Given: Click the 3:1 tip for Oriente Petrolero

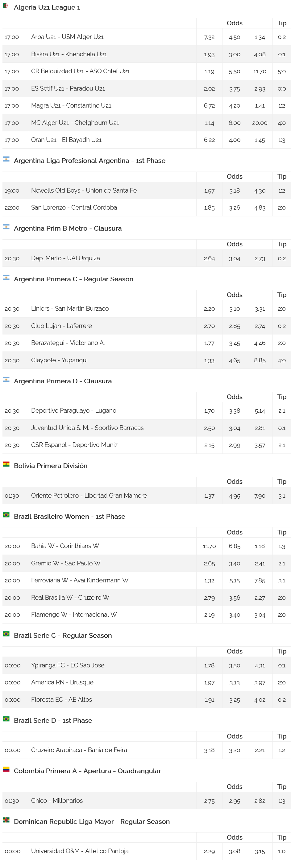Looking at the screenshot, I should [282, 496].
